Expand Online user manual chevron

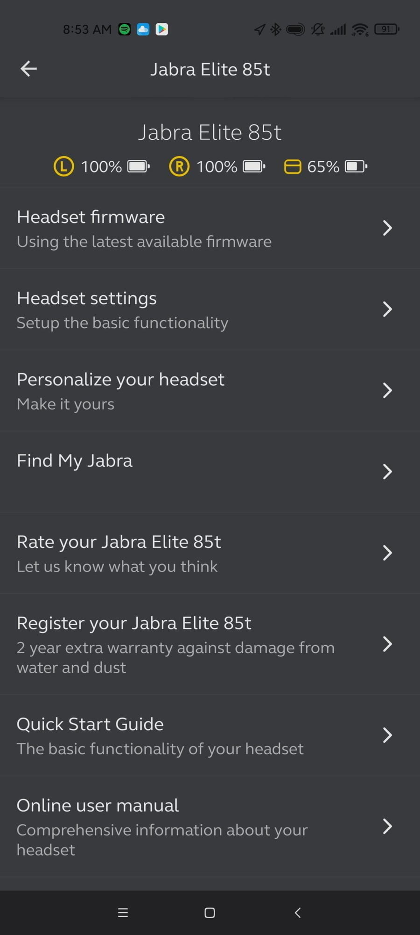pyautogui.click(x=387, y=826)
